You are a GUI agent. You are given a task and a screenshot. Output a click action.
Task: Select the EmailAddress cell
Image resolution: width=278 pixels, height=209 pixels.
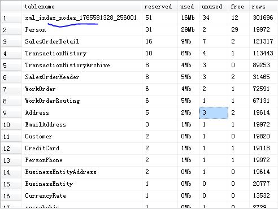[x=82, y=125]
